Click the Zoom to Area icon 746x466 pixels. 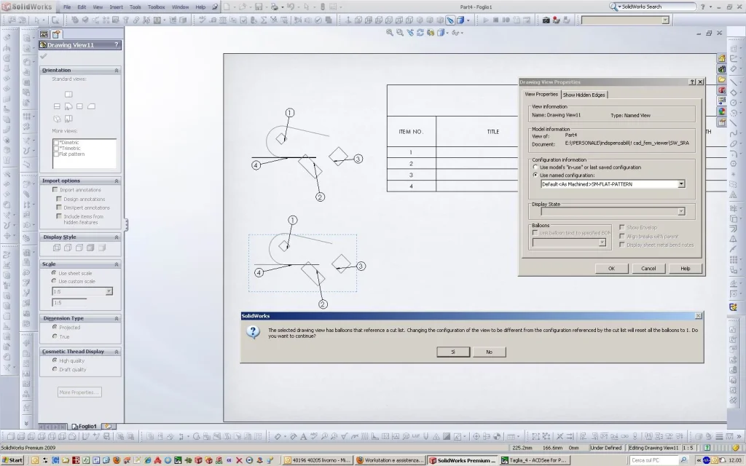point(400,32)
